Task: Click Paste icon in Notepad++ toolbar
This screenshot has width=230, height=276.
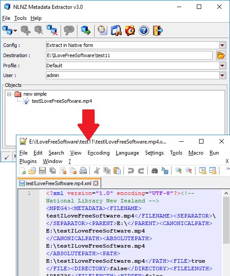Action: (x=117, y=171)
